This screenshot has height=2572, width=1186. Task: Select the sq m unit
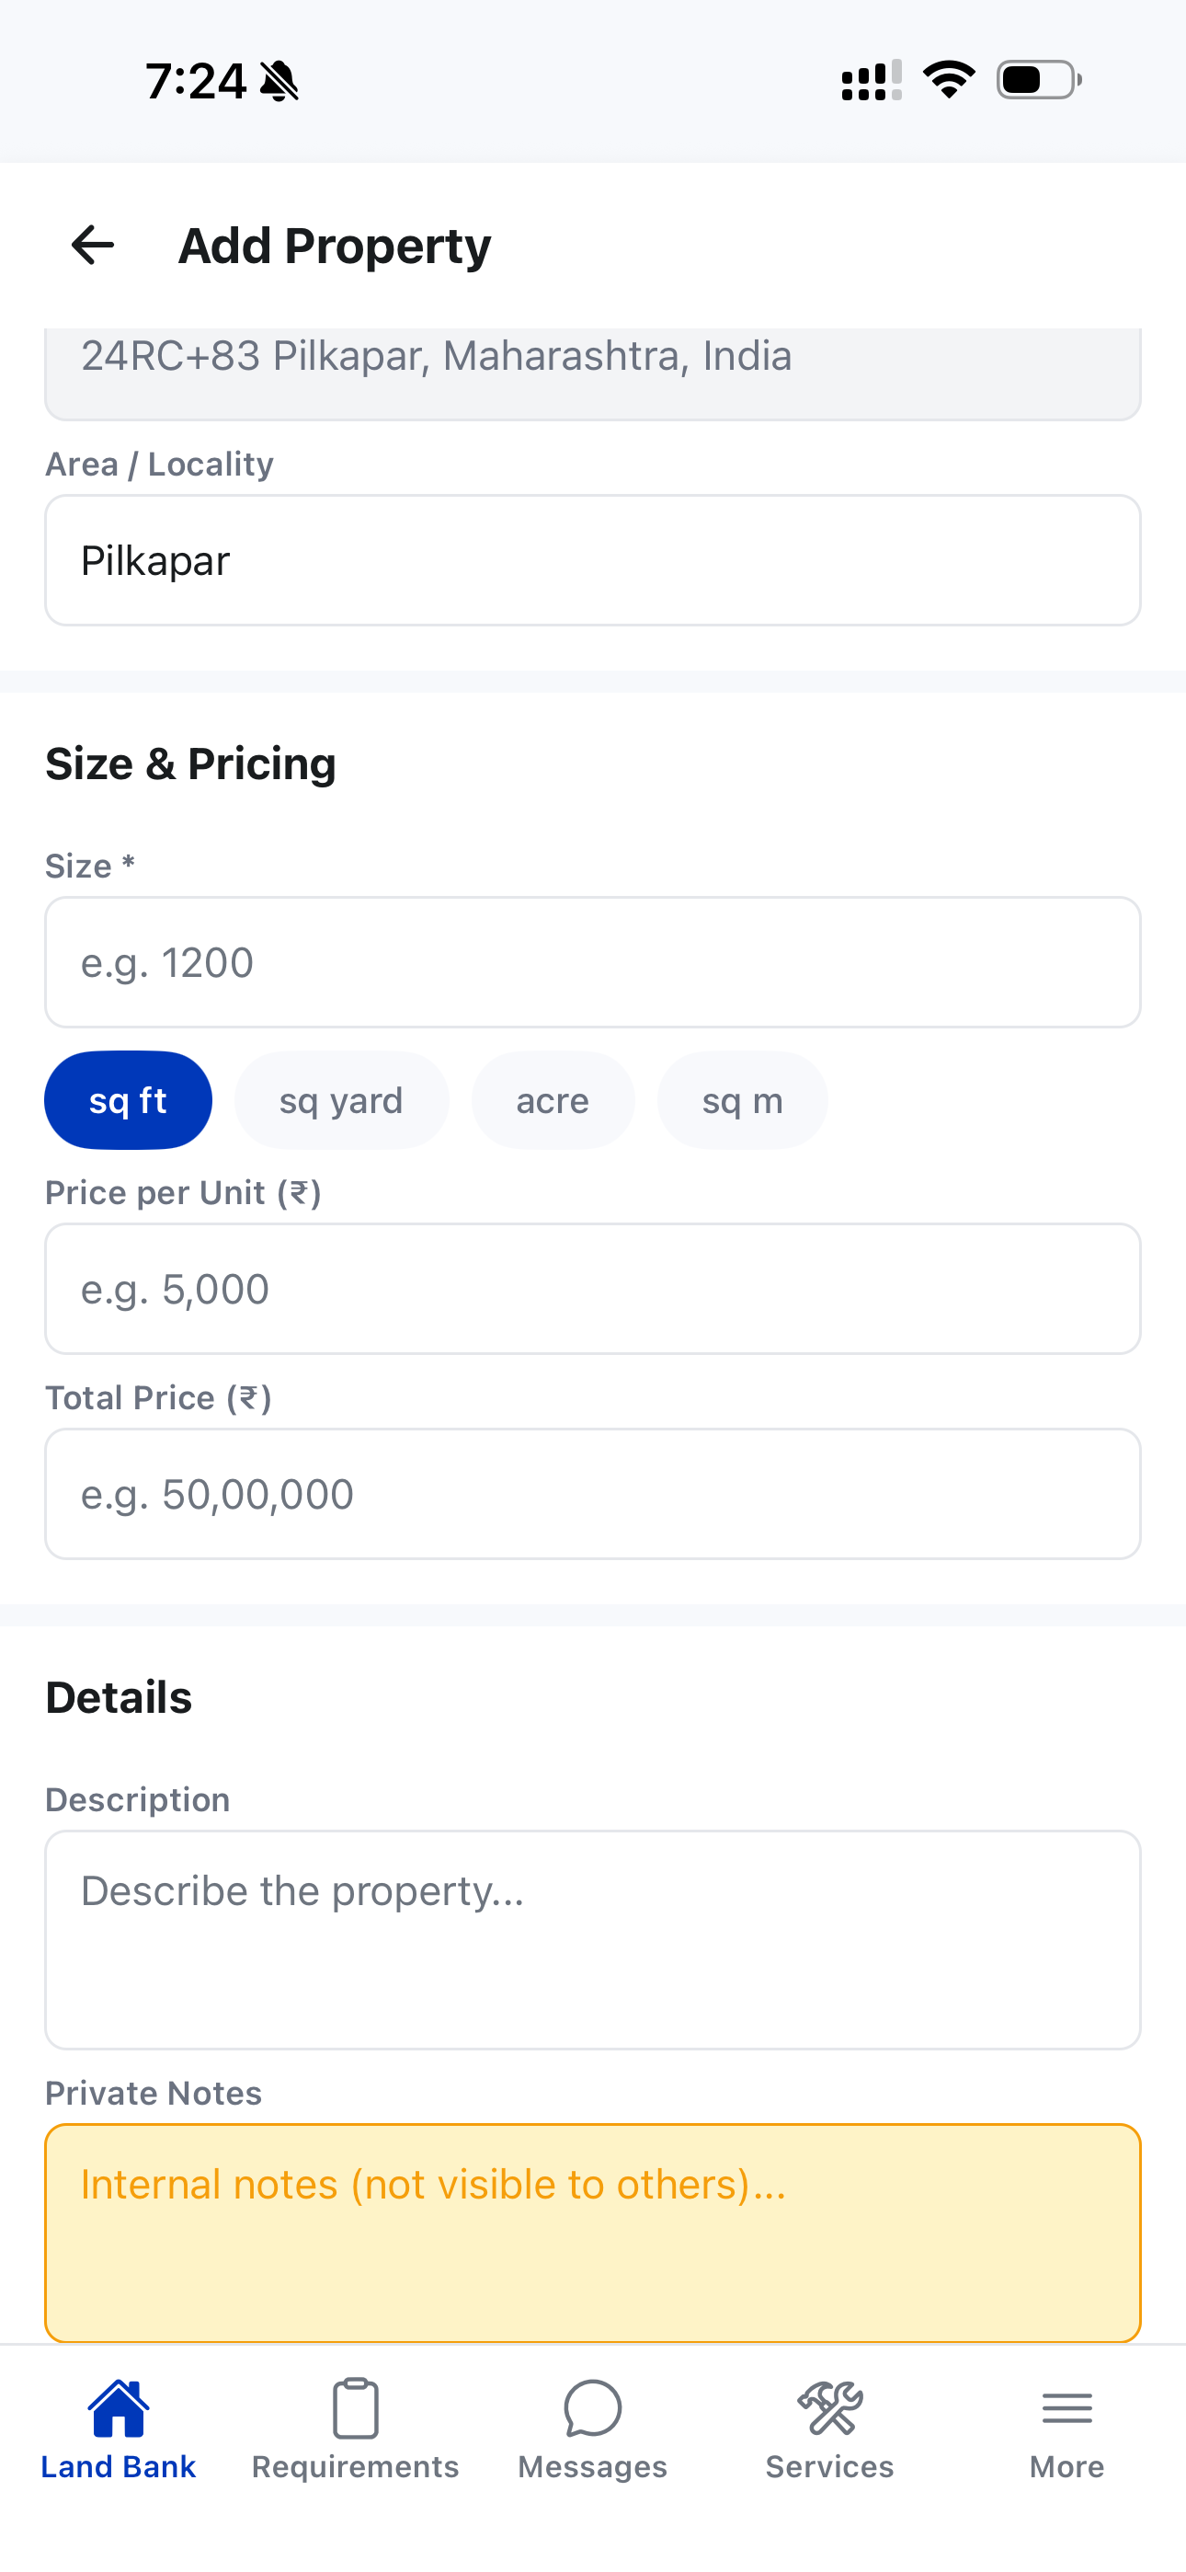pos(743,1100)
